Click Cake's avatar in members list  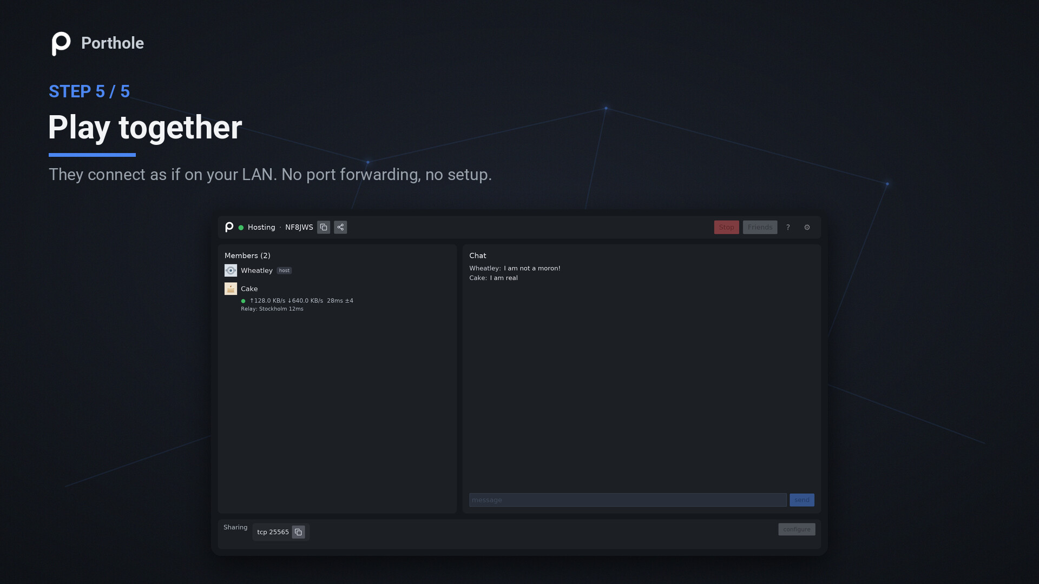pyautogui.click(x=231, y=289)
